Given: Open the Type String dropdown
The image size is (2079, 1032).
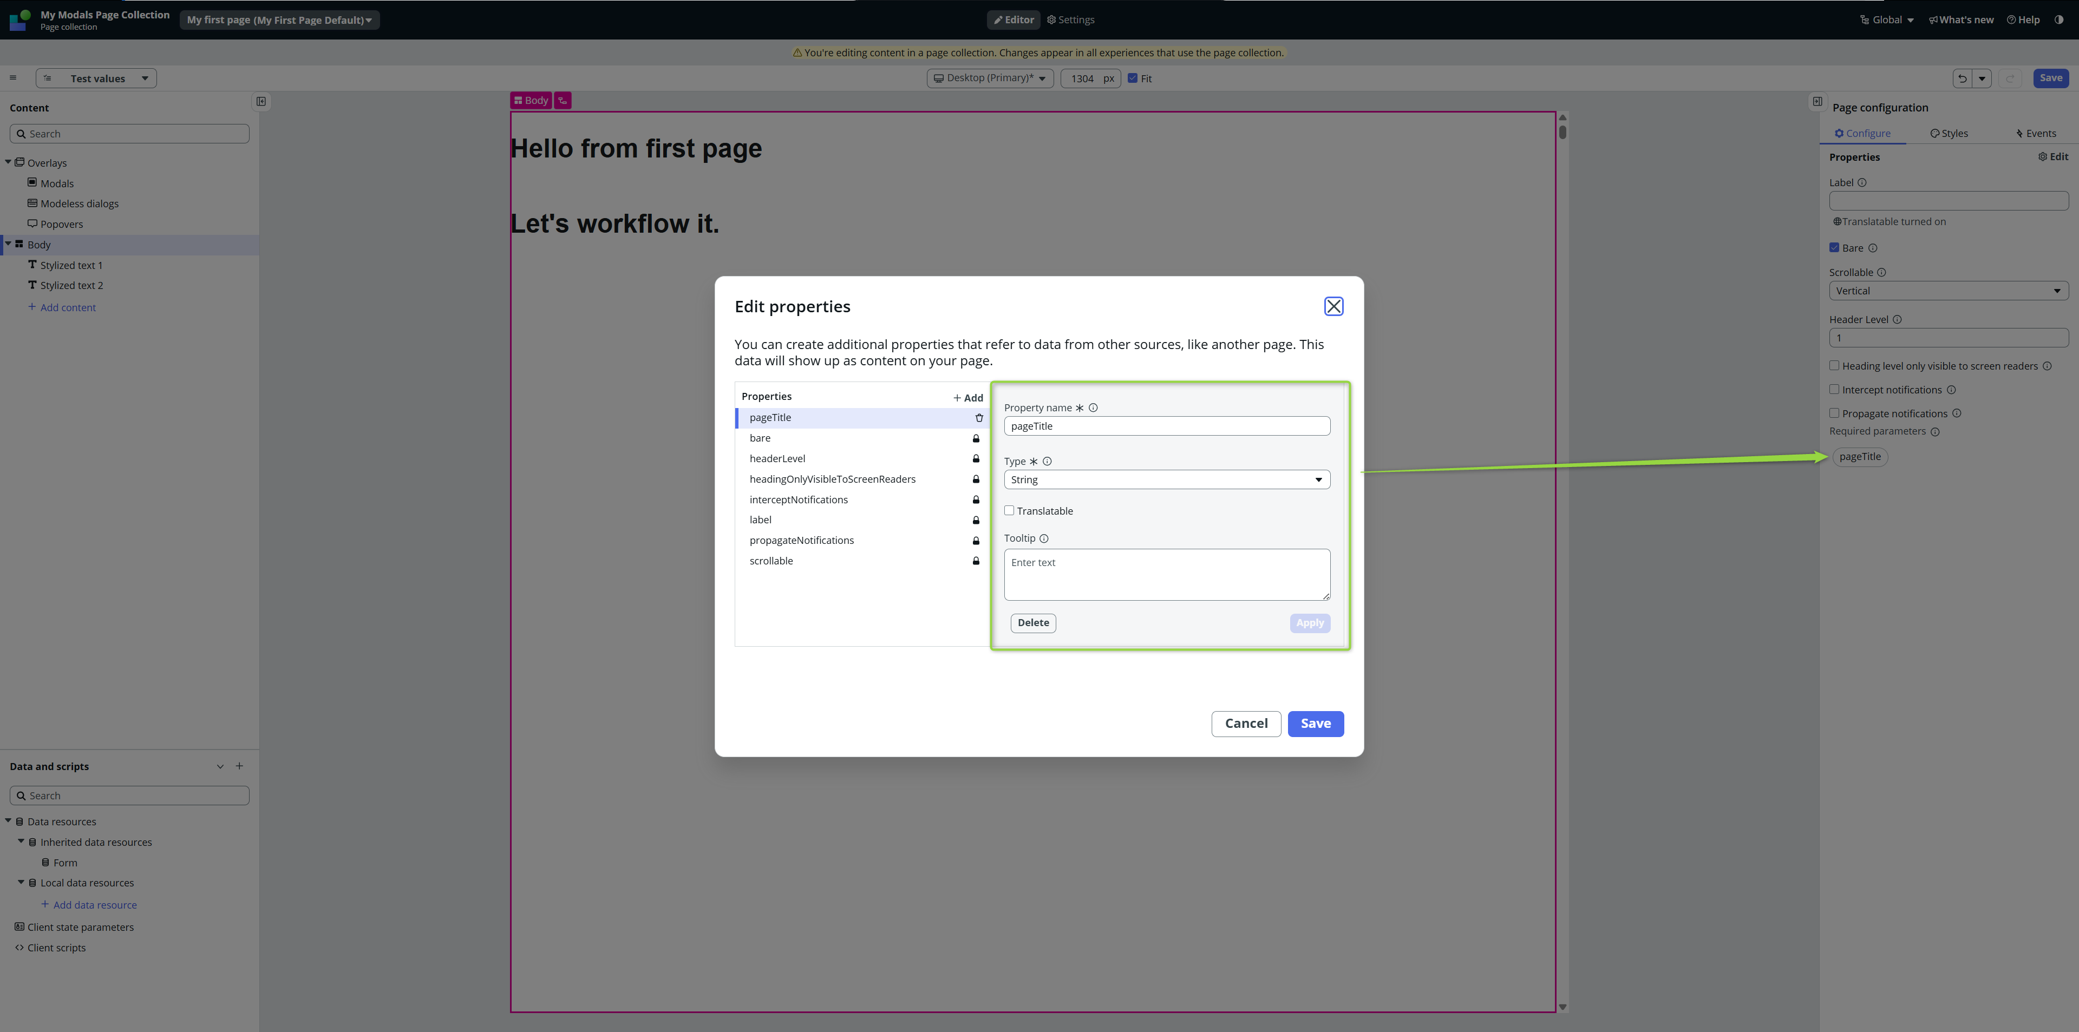Looking at the screenshot, I should (x=1166, y=479).
